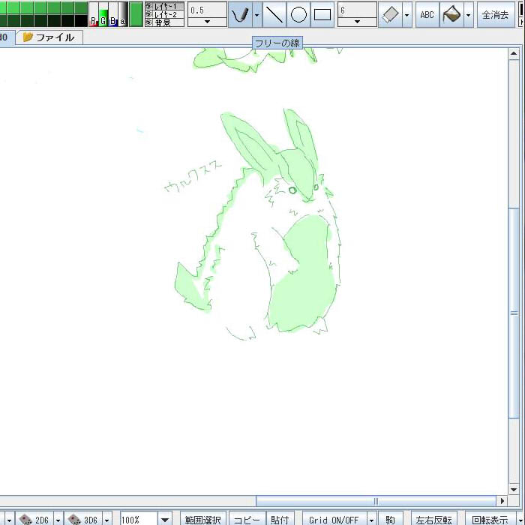Viewport: 525px width, 525px height.
Task: Select the paint bucket fill tool
Action: (451, 15)
